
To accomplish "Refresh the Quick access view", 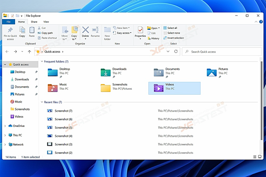I will [176, 51].
